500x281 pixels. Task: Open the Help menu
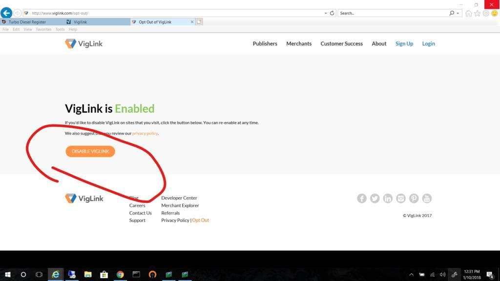coord(73,29)
